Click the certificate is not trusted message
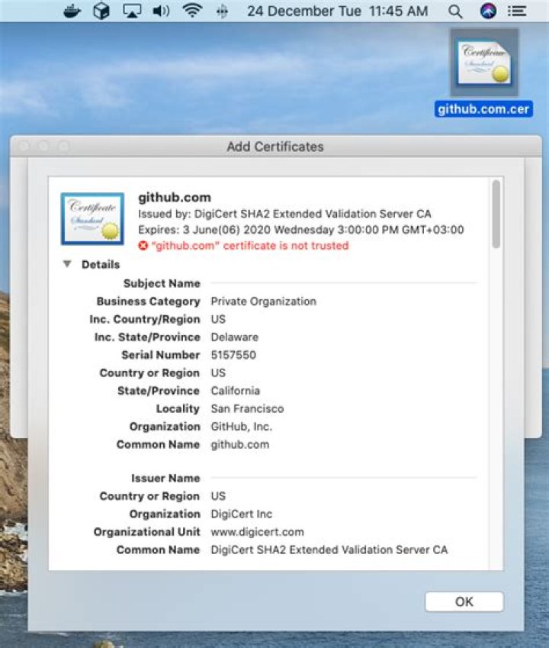 click(x=250, y=246)
